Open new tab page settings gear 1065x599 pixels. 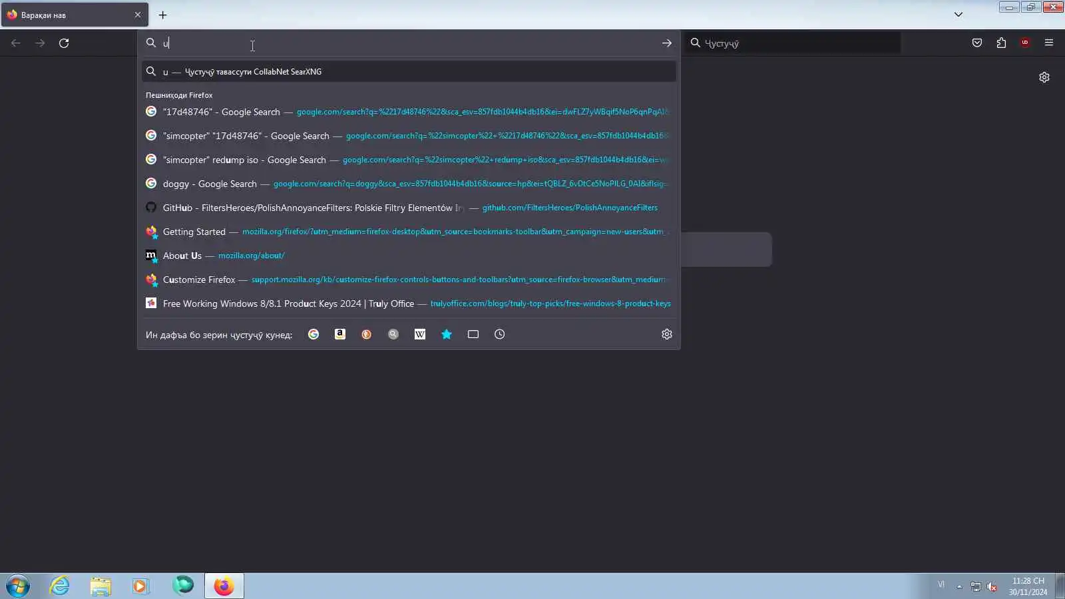1044,77
